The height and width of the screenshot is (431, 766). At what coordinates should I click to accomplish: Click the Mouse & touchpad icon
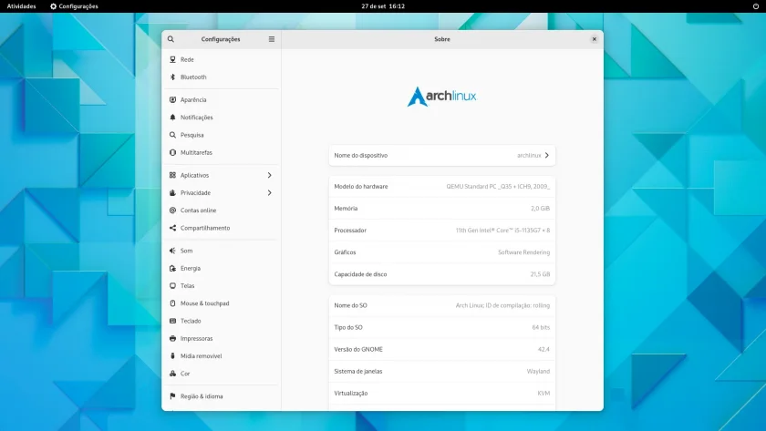point(172,303)
